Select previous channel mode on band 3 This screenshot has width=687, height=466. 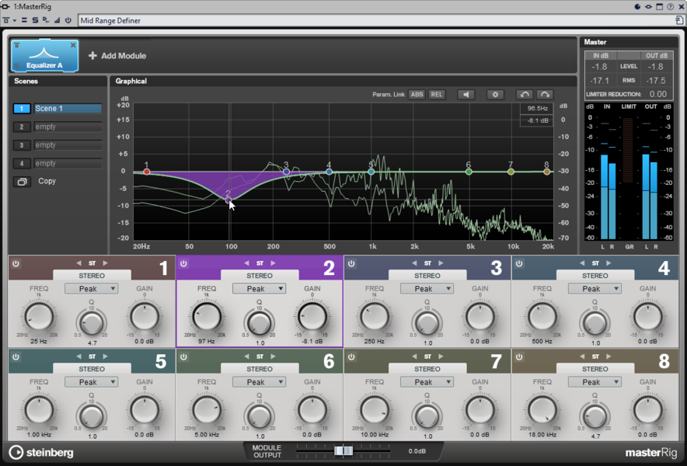pos(414,263)
